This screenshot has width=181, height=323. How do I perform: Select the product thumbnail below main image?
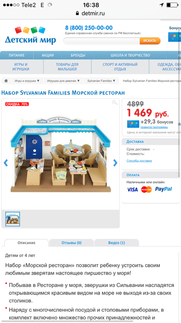pyautogui.click(x=13, y=219)
